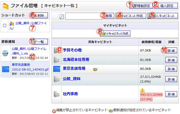
Task: Click blue thumbnail in update notifications
Action: tap(6, 69)
